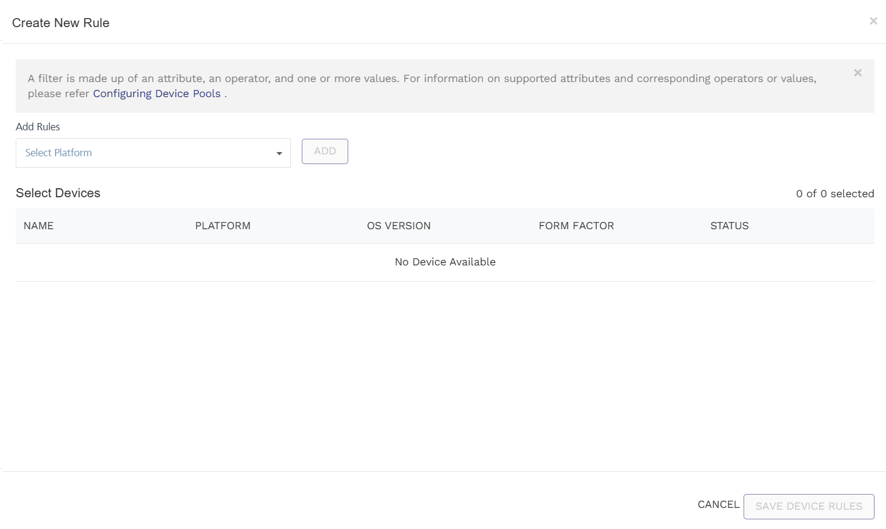Click the SAVE DEVICE RULES button
The height and width of the screenshot is (529, 886).
click(808, 507)
